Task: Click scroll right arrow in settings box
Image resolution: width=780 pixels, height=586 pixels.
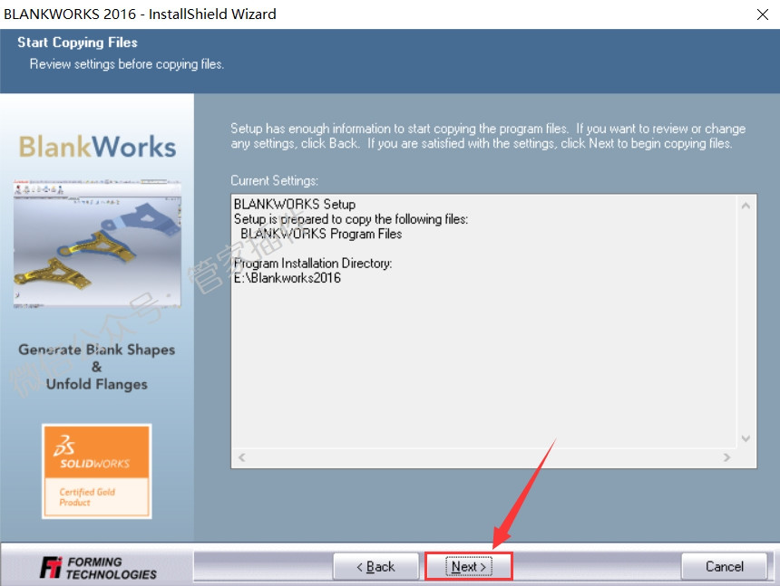Action: tap(726, 457)
